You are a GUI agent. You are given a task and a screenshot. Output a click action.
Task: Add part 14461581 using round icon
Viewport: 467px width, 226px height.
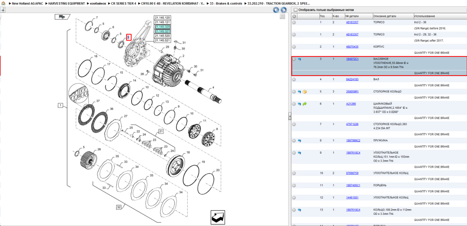pyautogui.click(x=294, y=198)
